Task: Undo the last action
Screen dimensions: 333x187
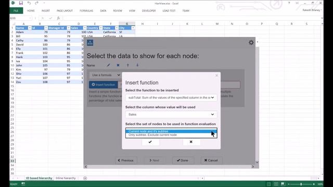Action: click(x=29, y=3)
